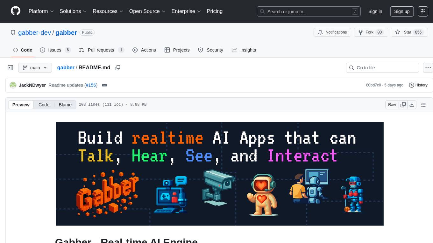Switch to Blame view
This screenshot has height=243, width=433.
[x=65, y=105]
